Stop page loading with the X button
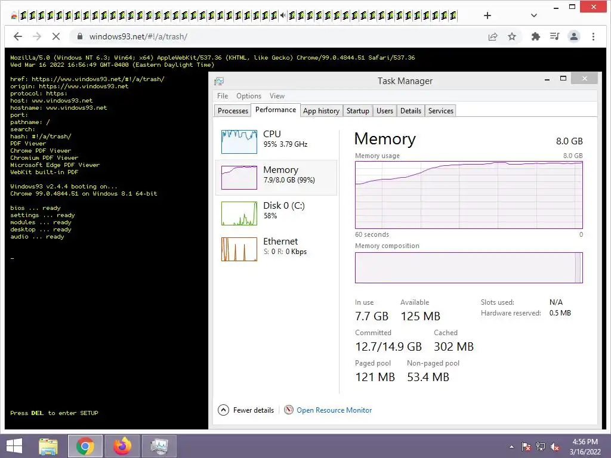The height and width of the screenshot is (458, 611). 56,36
